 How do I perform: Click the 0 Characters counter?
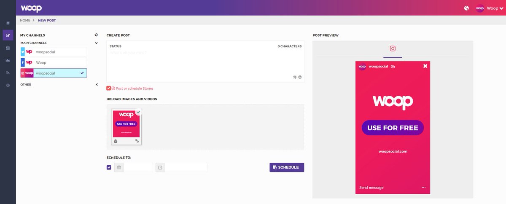pos(290,46)
